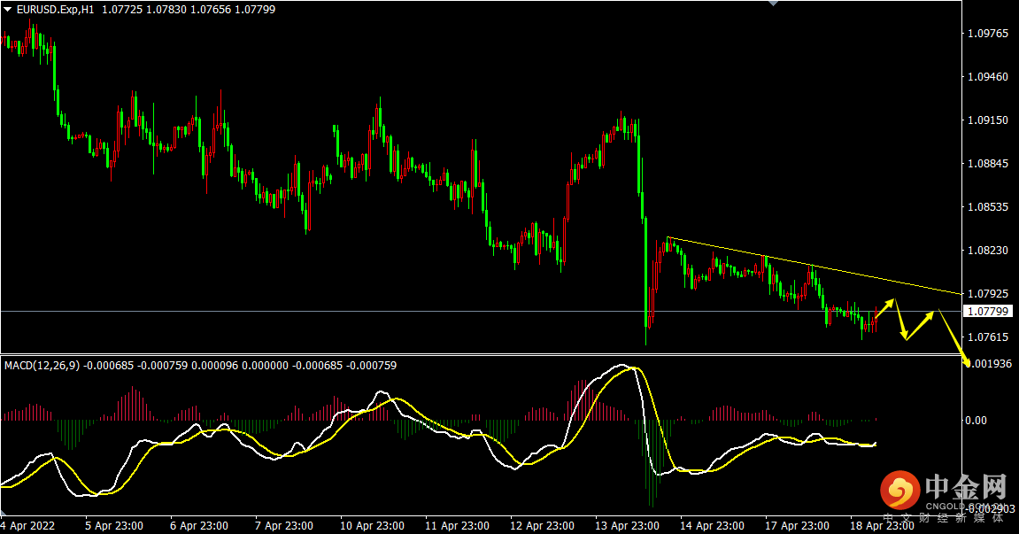Viewport: 1019px width, 534px height.
Task: Click price scale label 1.08535
Action: 988,207
